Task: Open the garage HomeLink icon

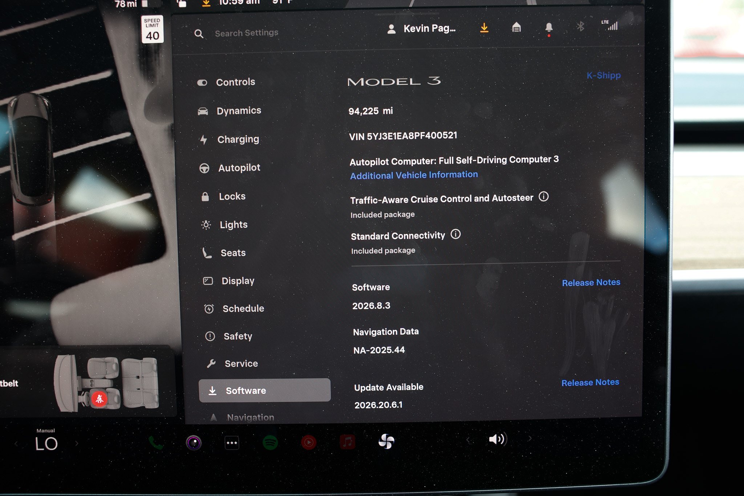Action: pos(516,27)
